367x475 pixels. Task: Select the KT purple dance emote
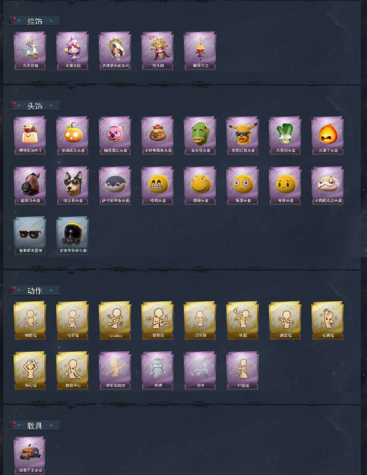[x=243, y=370]
